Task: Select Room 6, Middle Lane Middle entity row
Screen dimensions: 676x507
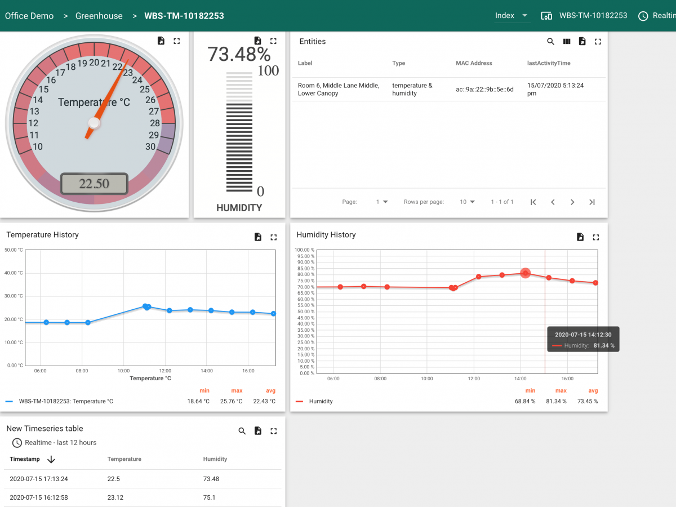Action: coord(449,90)
